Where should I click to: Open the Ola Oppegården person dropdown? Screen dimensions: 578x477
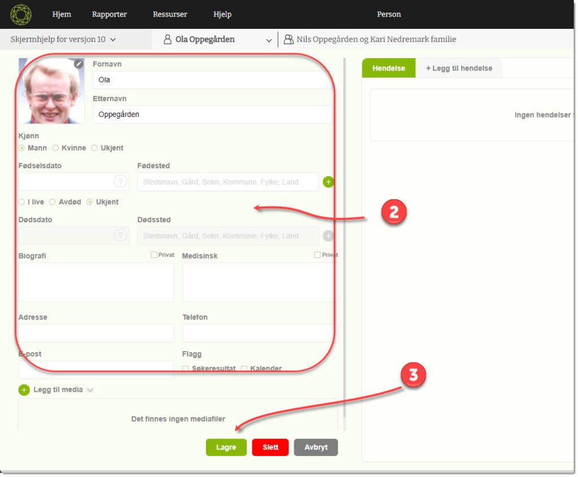tap(269, 40)
